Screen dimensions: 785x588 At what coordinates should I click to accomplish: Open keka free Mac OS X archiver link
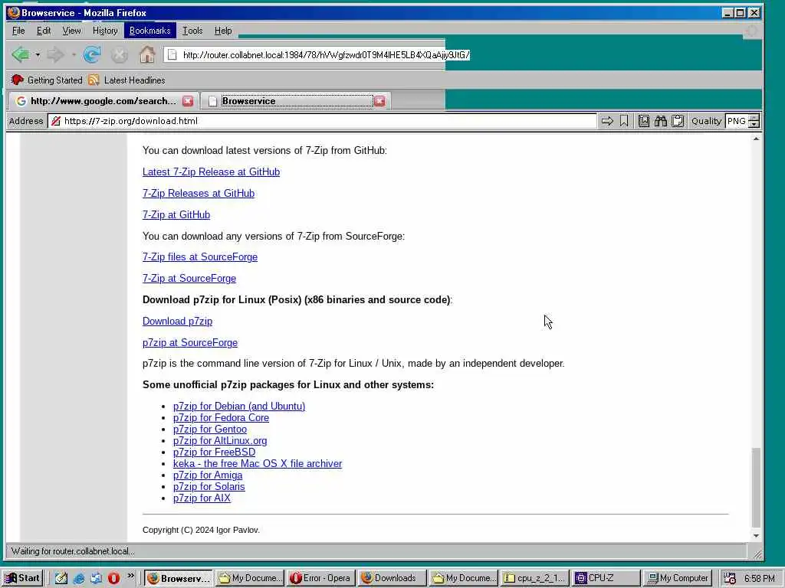click(258, 463)
